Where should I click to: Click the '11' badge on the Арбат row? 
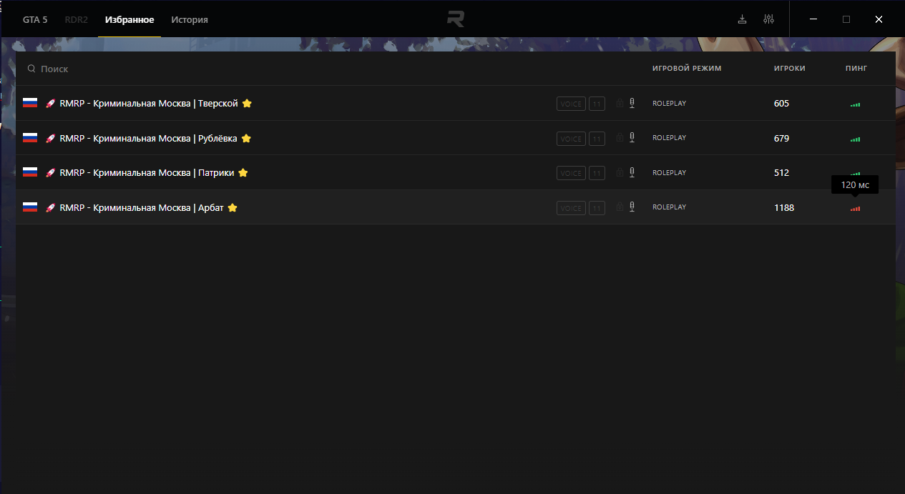[597, 208]
